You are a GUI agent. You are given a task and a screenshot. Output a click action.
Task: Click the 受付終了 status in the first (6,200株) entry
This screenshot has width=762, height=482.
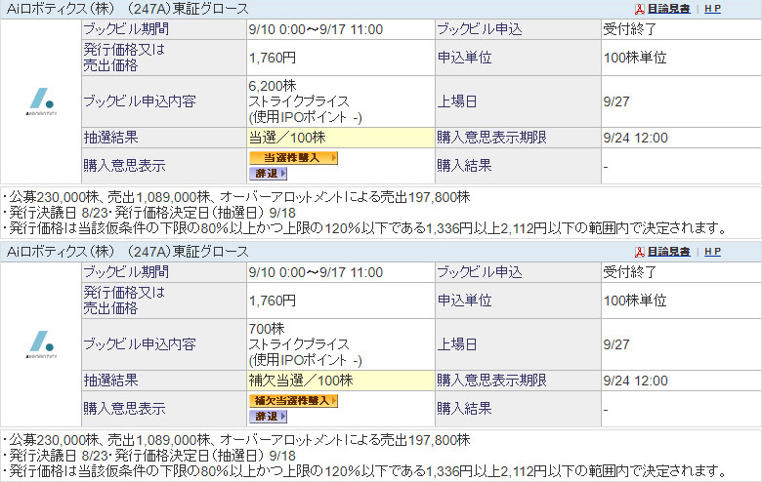(630, 29)
